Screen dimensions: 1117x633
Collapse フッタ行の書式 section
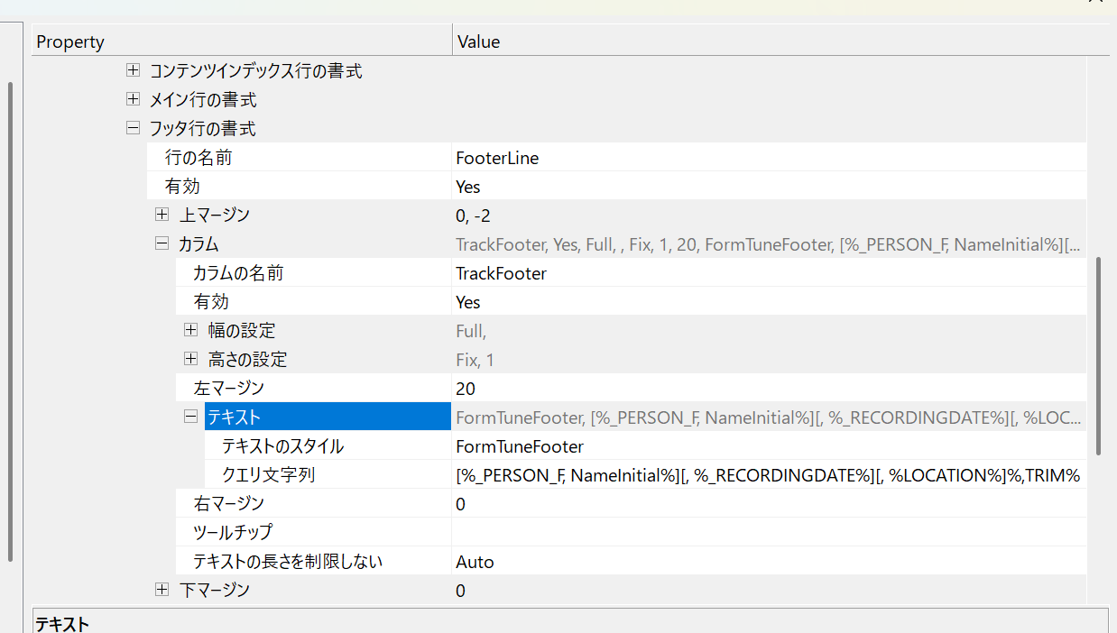133,128
